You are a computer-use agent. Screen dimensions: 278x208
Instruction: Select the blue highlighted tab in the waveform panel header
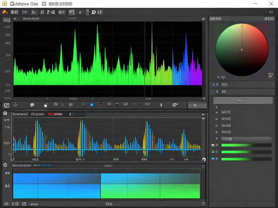[x=77, y=114]
